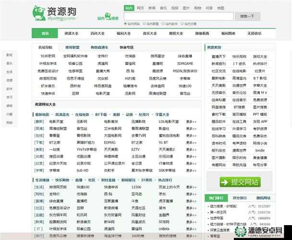
Task: Click the green 提交网站 submit button
Action: coord(240,182)
